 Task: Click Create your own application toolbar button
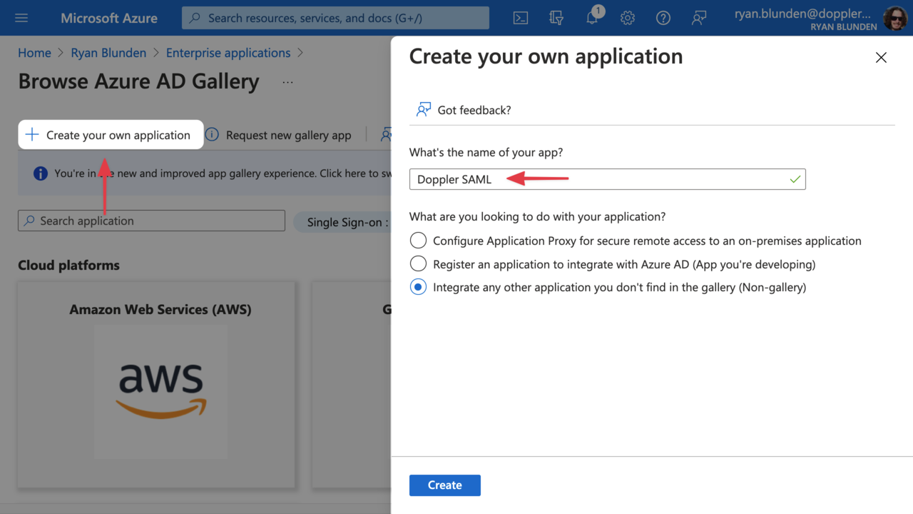(111, 134)
